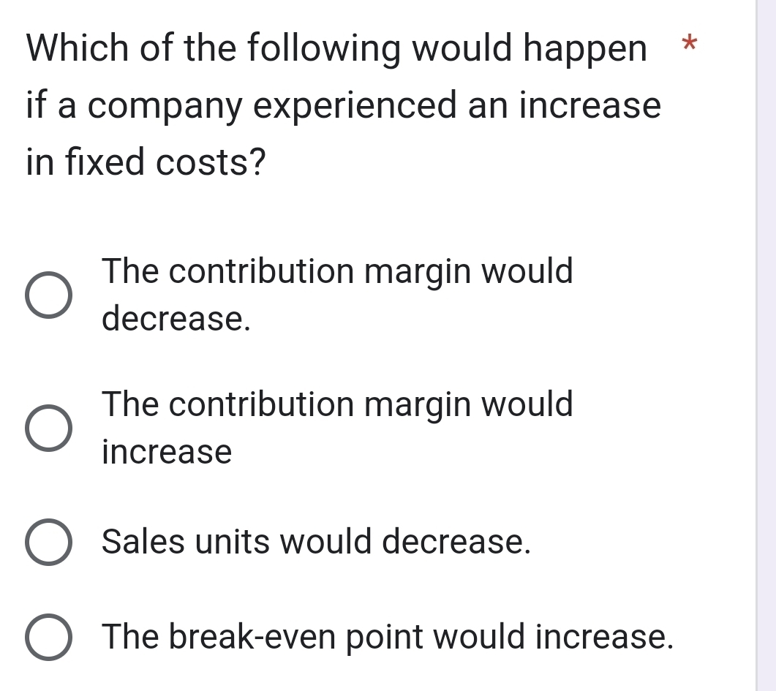Click the 'The contribution margin would increase' option label

[338, 404]
